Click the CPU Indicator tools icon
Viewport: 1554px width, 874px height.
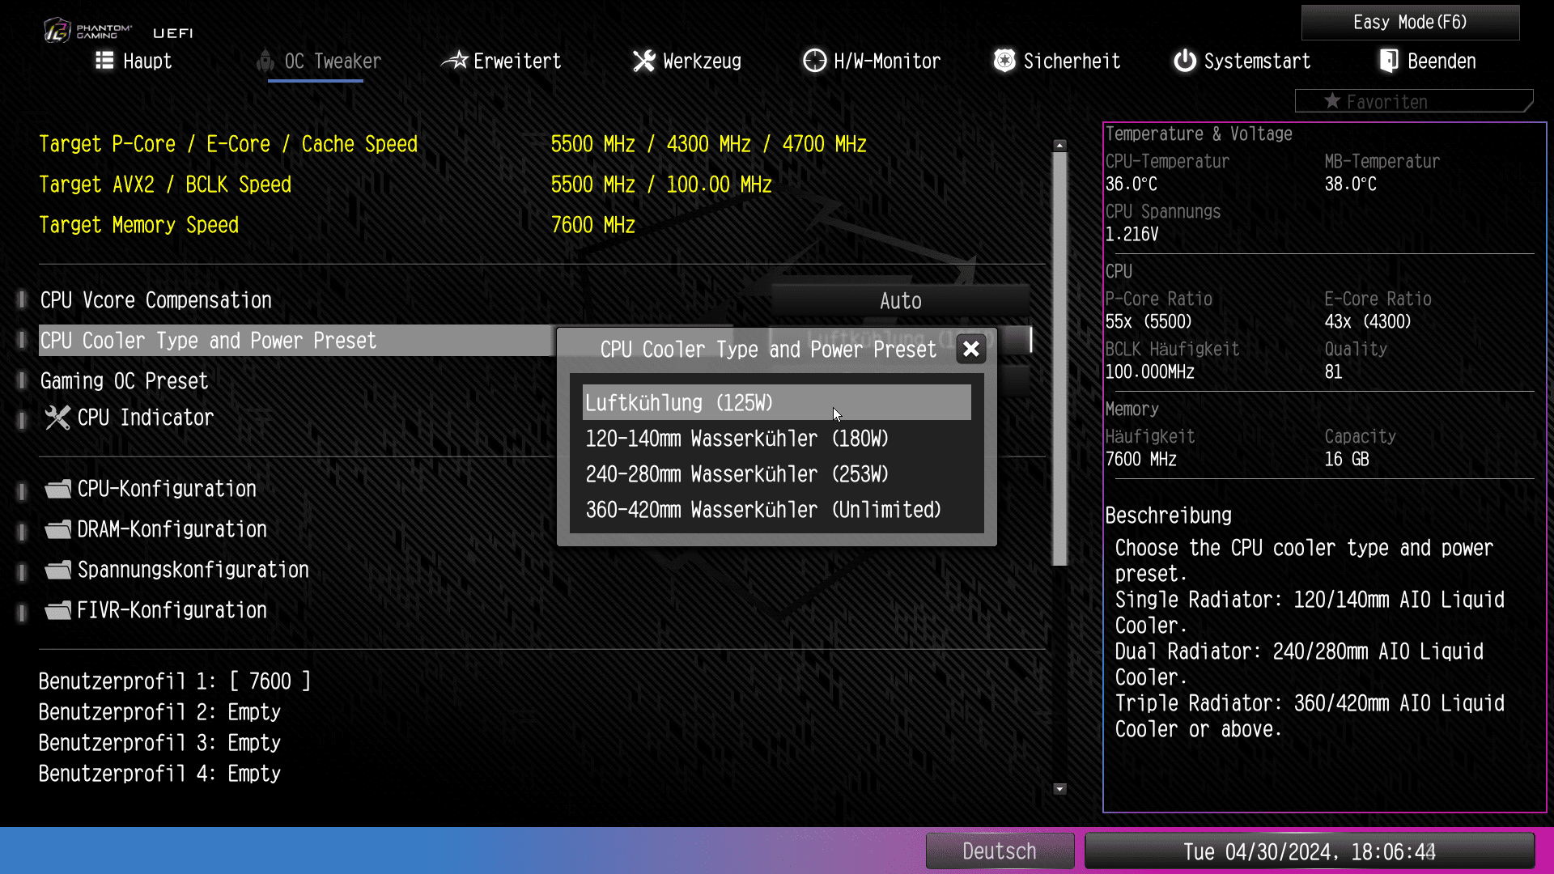point(57,418)
